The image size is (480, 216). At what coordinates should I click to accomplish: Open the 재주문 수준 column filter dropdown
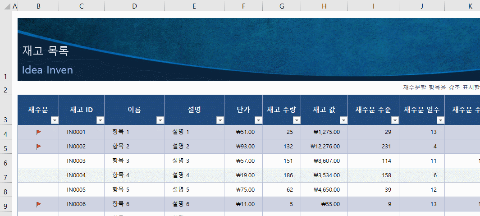[395, 120]
